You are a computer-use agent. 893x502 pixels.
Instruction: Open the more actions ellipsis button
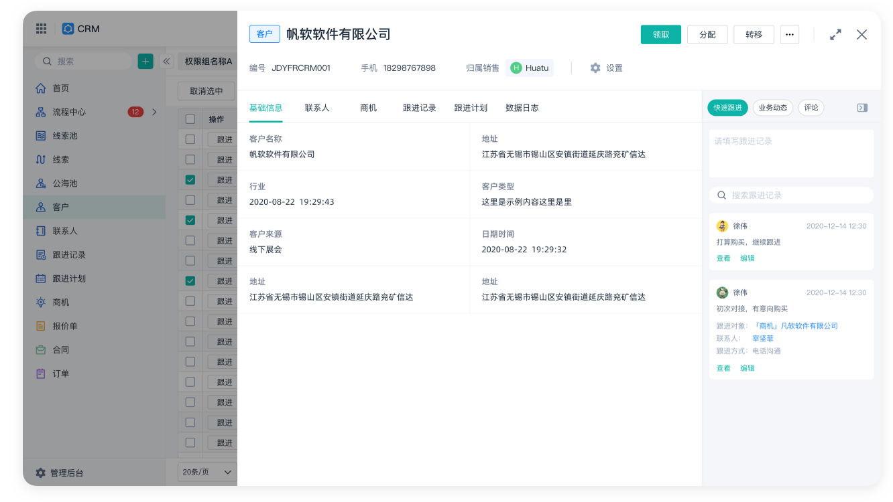(790, 34)
